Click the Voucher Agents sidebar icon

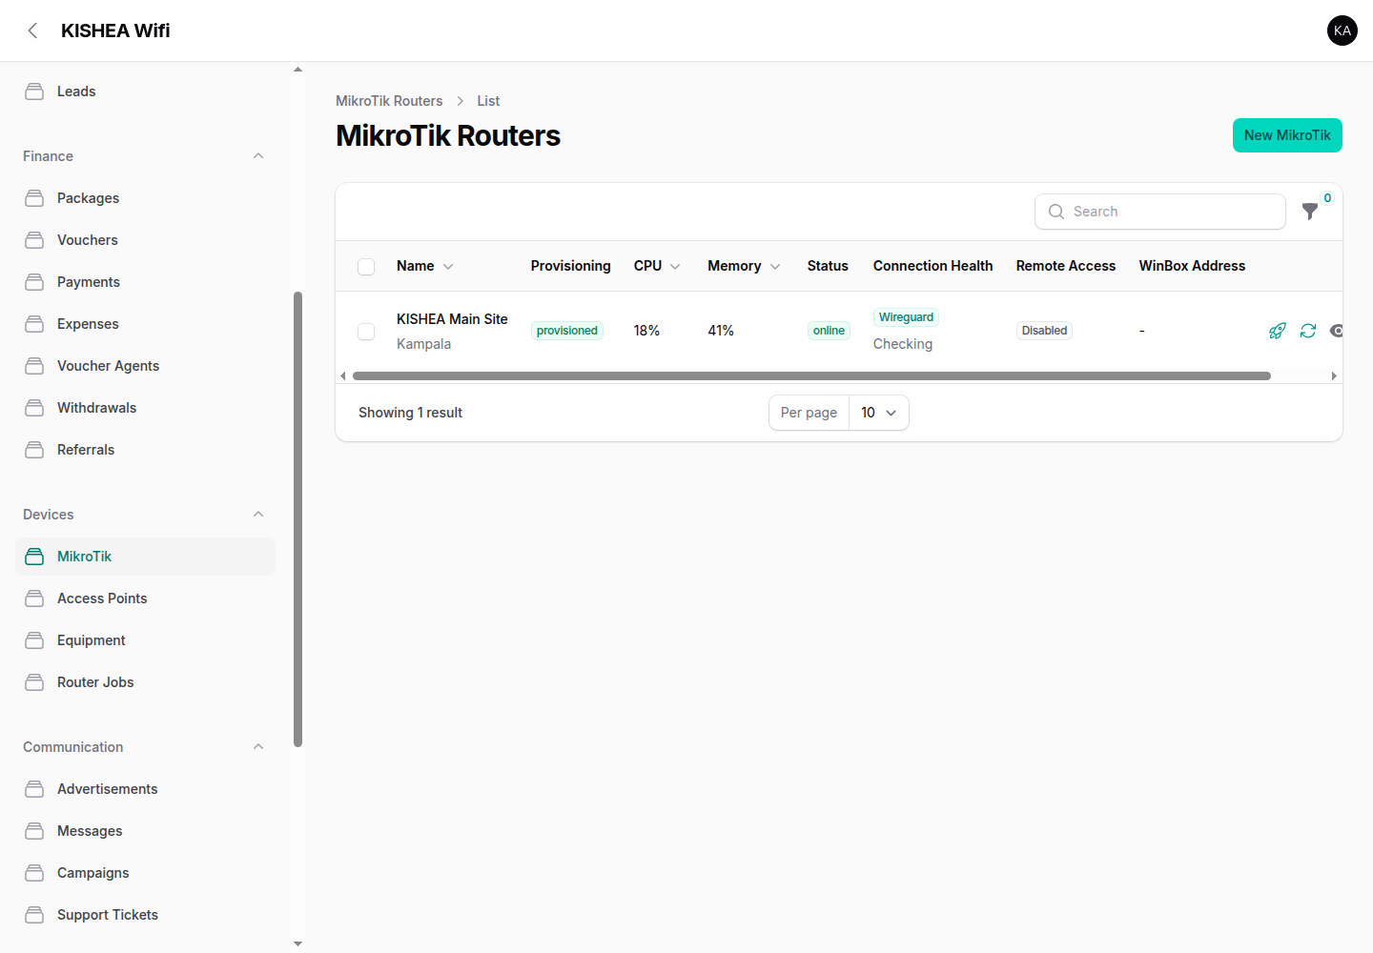[34, 366]
